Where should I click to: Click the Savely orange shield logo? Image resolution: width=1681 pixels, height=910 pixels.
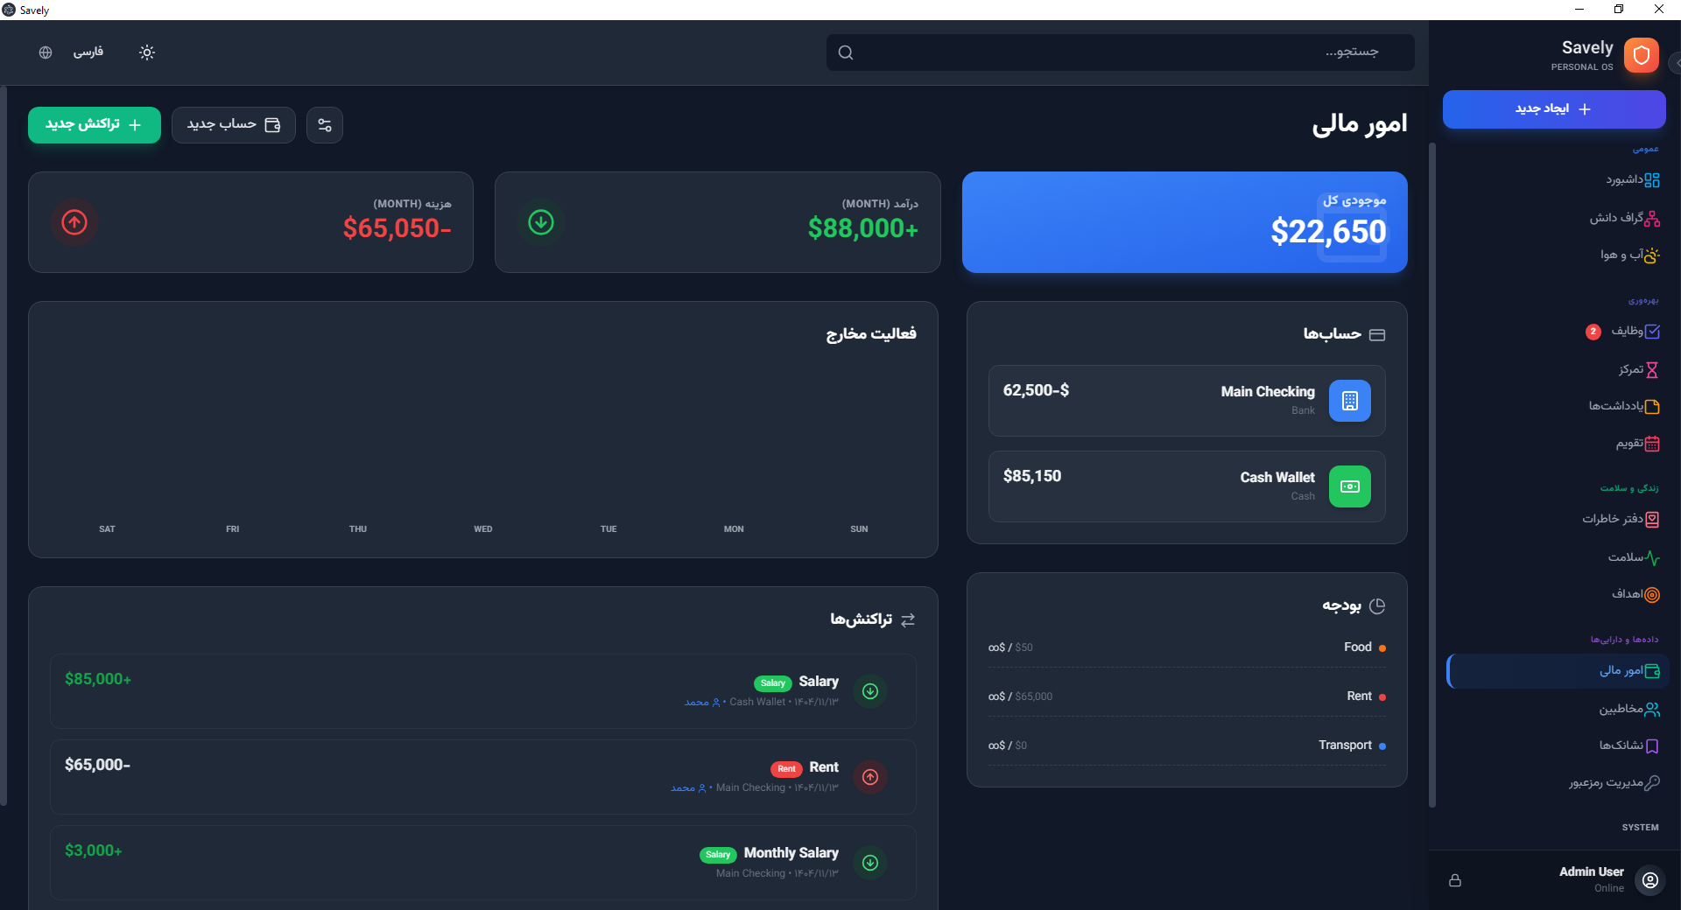1641,55
